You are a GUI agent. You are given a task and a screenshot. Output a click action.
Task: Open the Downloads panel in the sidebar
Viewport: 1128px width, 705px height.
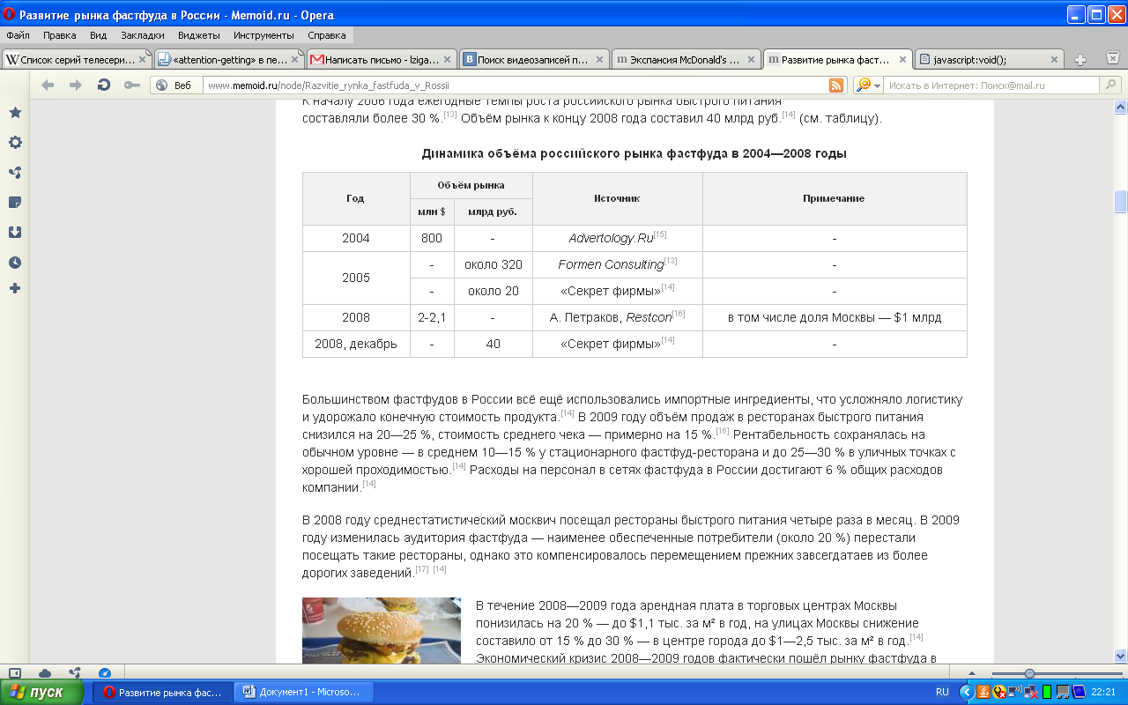tap(15, 233)
